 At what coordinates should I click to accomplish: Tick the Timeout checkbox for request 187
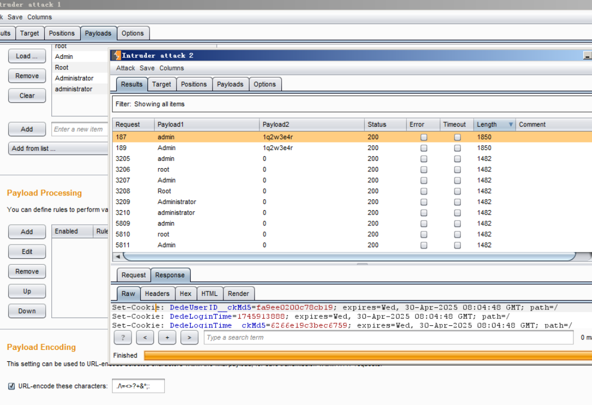tap(458, 138)
